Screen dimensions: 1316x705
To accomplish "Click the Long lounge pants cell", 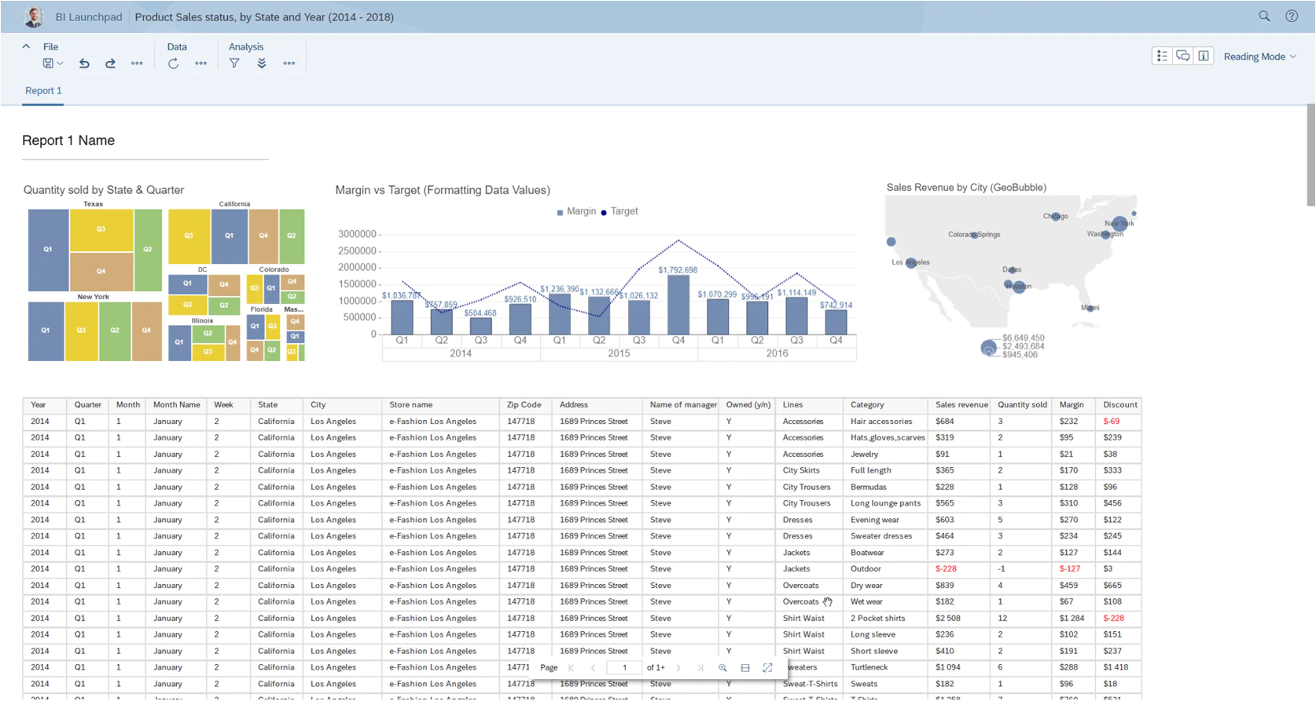I will pos(885,503).
